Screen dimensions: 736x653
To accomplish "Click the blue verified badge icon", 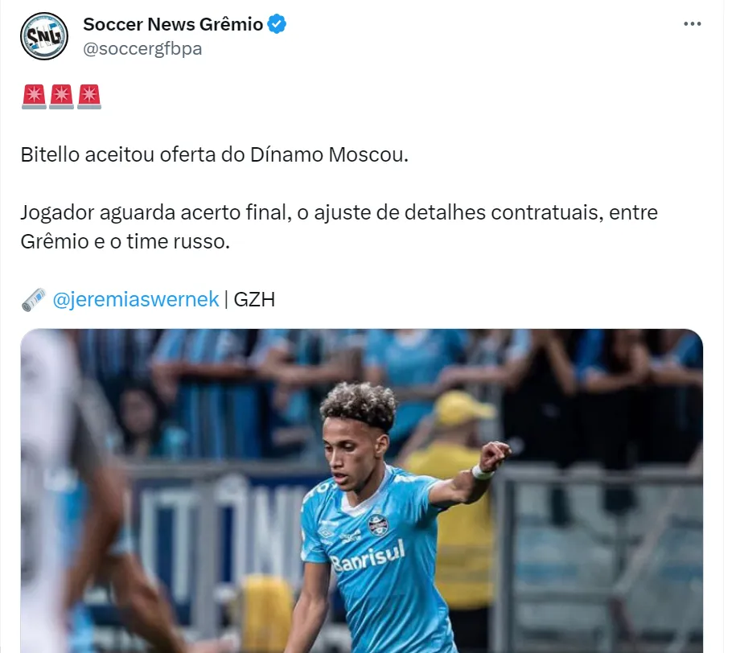I will coord(277,24).
